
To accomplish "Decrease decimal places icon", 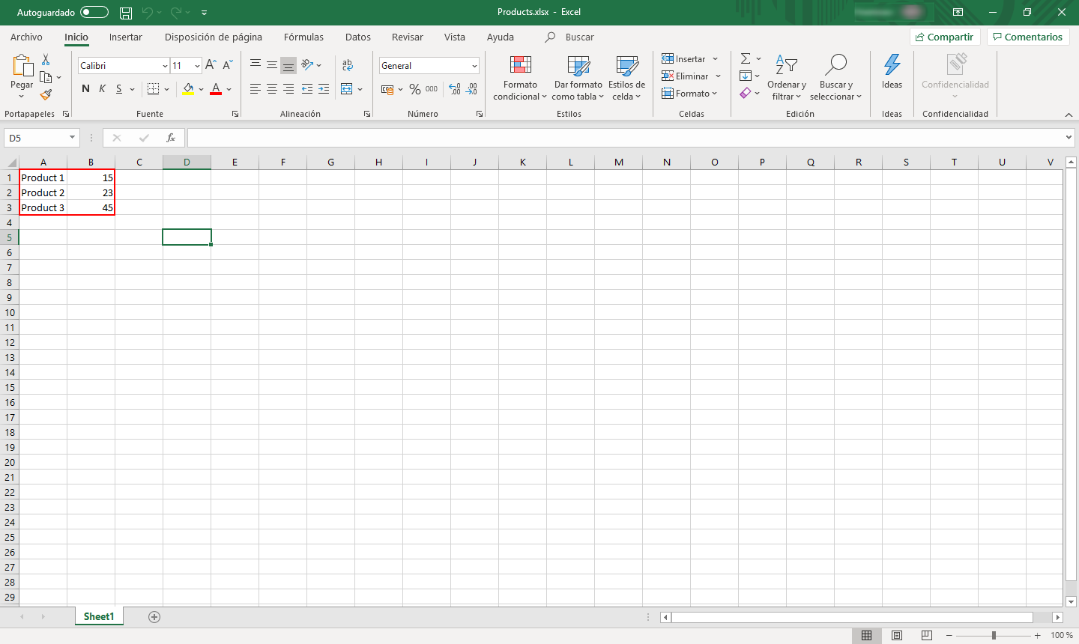I will pyautogui.click(x=471, y=89).
